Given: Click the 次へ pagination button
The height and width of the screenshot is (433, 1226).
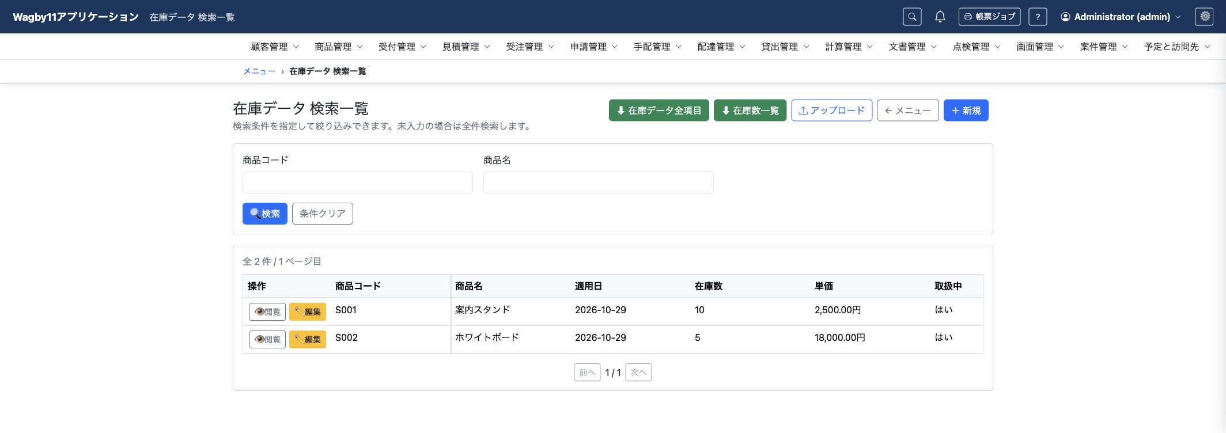Looking at the screenshot, I should click(638, 373).
